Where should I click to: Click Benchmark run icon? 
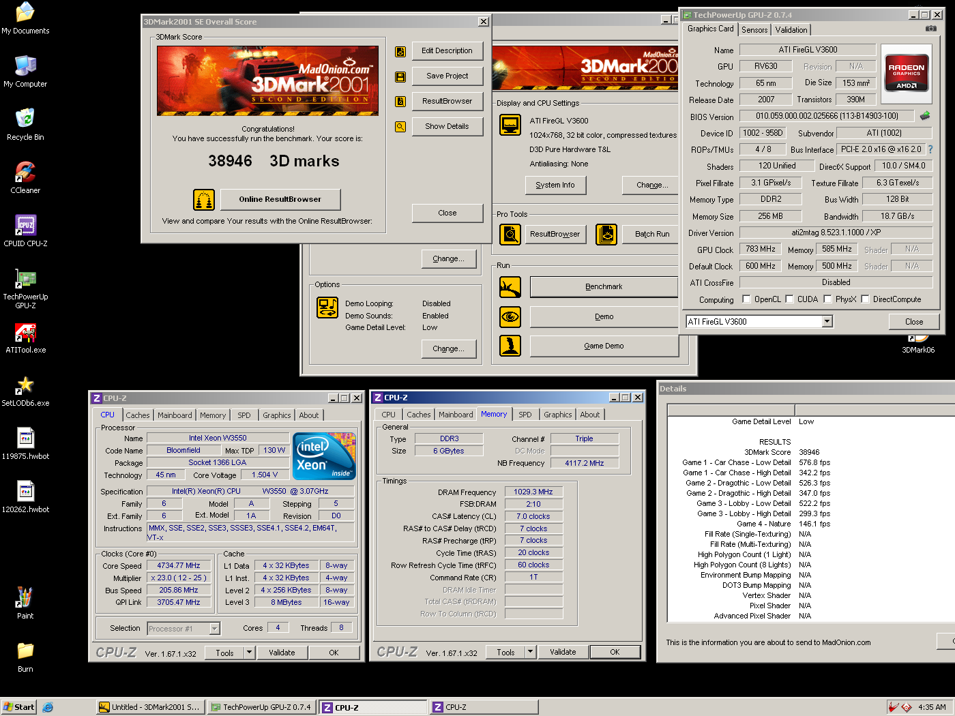pos(510,287)
